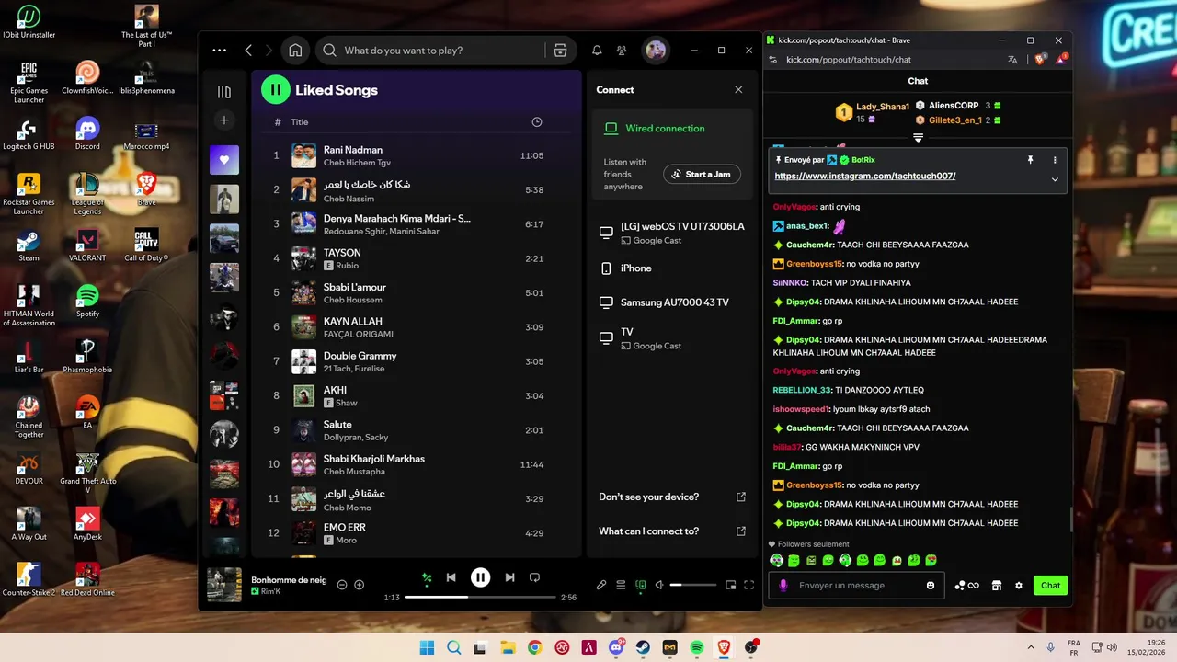Screen dimensions: 1177x662
Task: Open Spotify Home via the house icon
Action: tap(295, 51)
